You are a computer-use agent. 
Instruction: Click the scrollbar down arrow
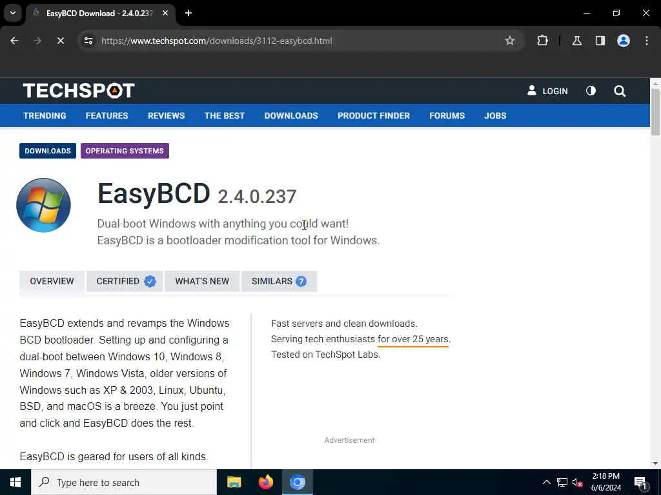[x=655, y=463]
